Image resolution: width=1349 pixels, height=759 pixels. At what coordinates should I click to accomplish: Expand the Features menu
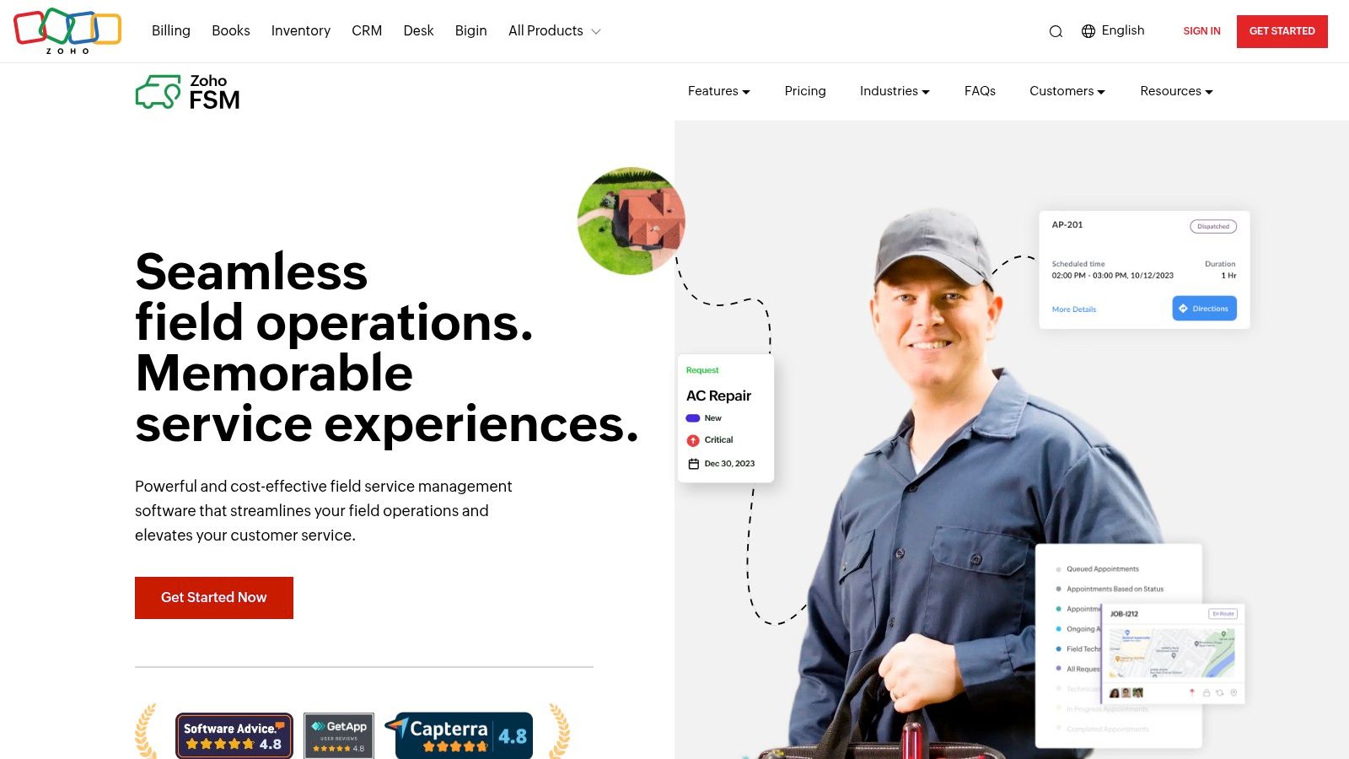pos(718,91)
